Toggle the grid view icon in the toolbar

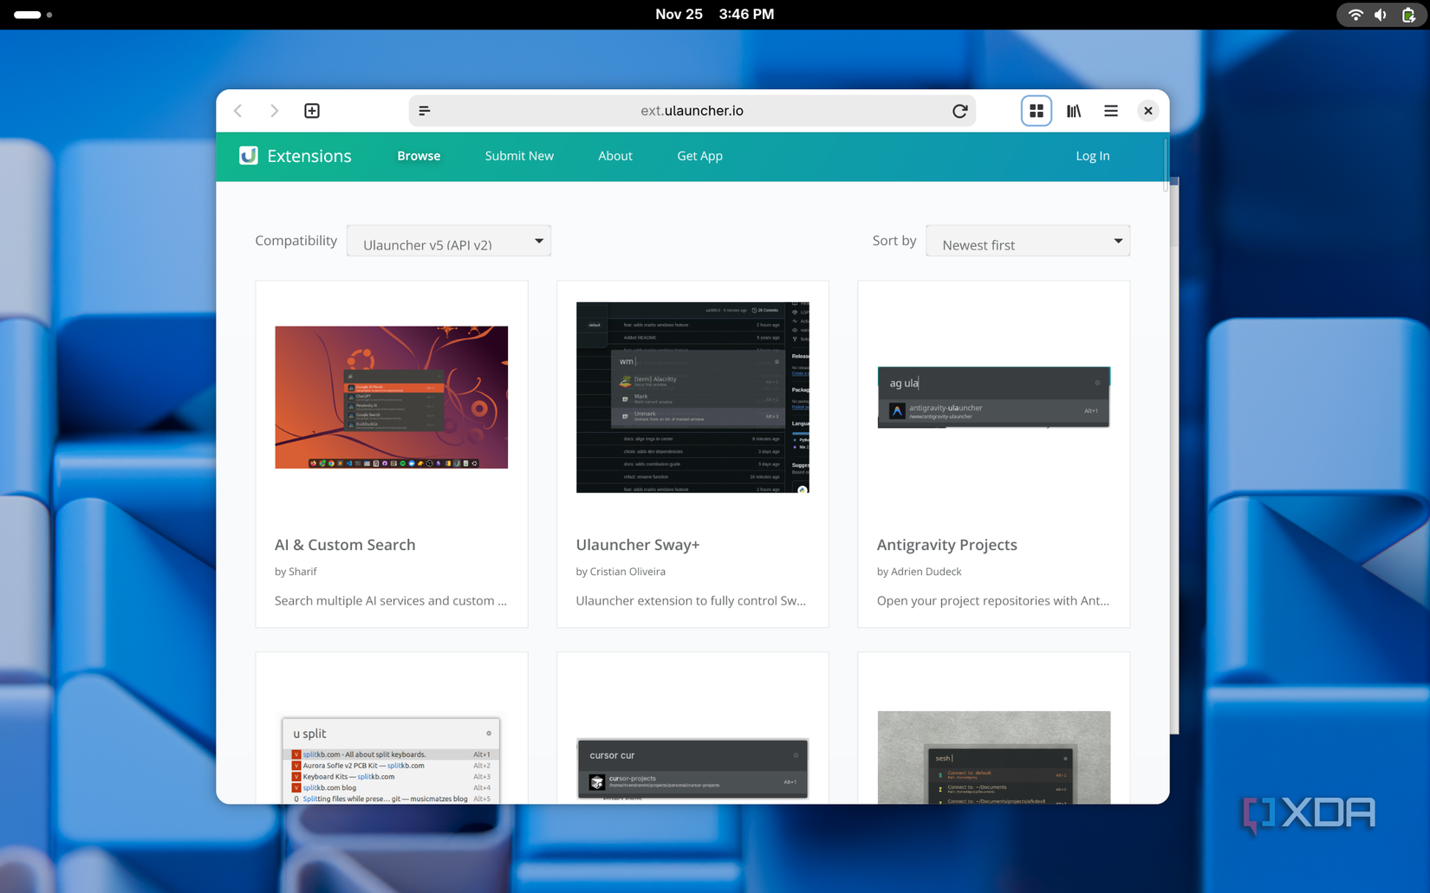click(1036, 111)
